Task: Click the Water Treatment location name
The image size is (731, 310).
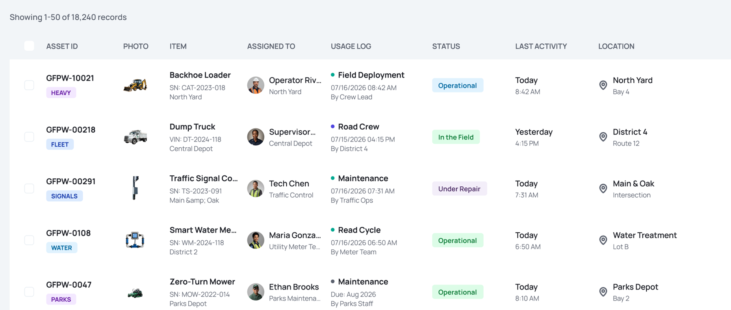Action: 645,235
